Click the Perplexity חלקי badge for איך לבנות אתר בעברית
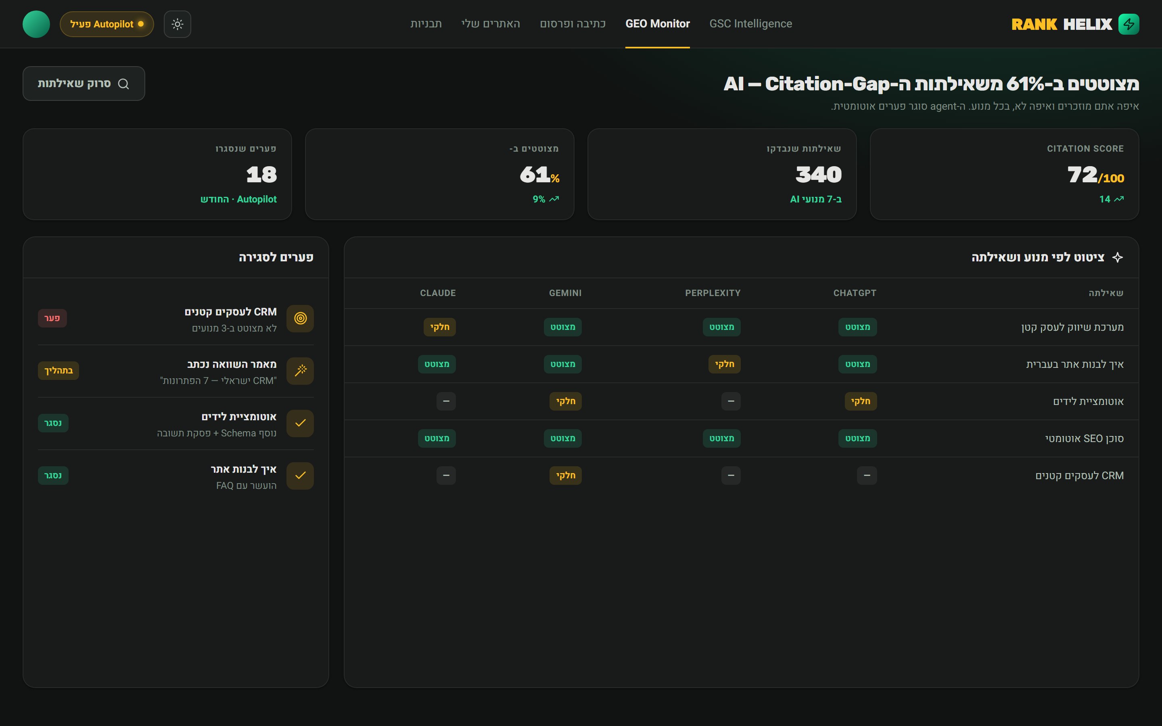Viewport: 1162px width, 726px height. pos(725,364)
